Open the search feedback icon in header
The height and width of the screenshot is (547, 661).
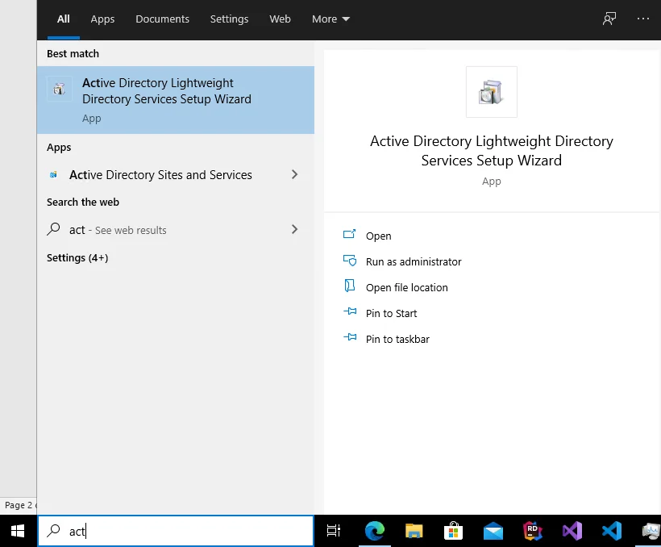(609, 19)
